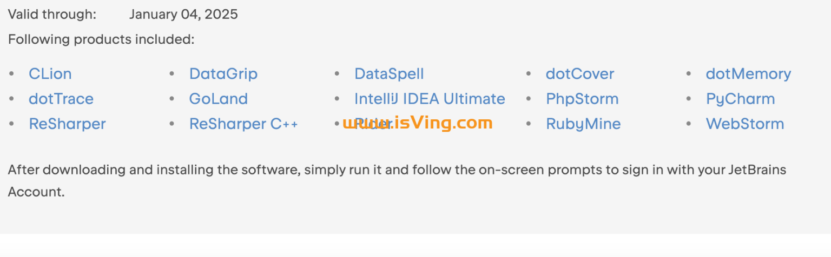Click the ReSharper C++ link
The image size is (831, 257).
click(243, 124)
